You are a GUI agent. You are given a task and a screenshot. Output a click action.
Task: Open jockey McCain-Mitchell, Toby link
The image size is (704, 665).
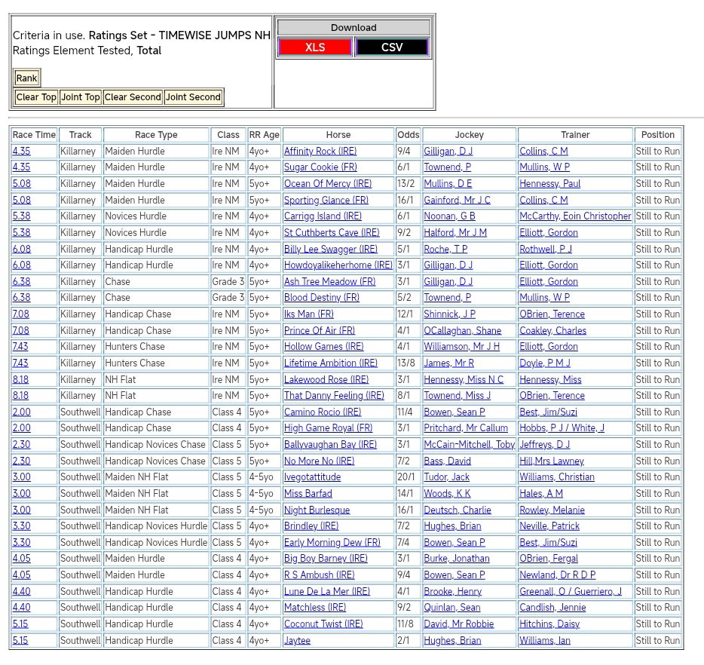coord(469,445)
